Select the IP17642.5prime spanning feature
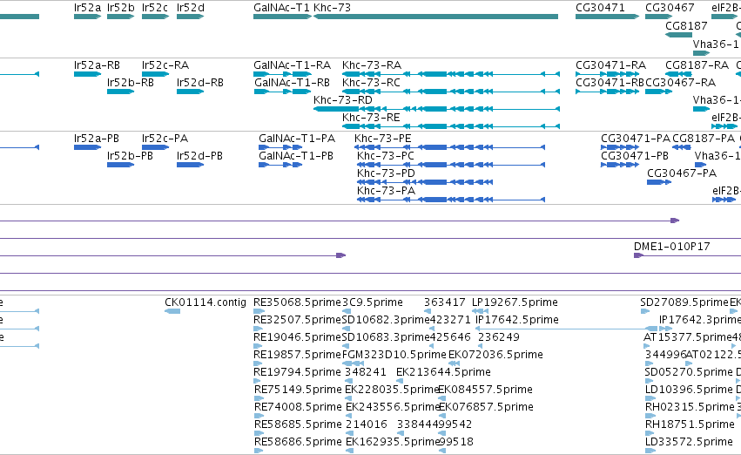Screen dimensions: 741x455 tap(566, 329)
